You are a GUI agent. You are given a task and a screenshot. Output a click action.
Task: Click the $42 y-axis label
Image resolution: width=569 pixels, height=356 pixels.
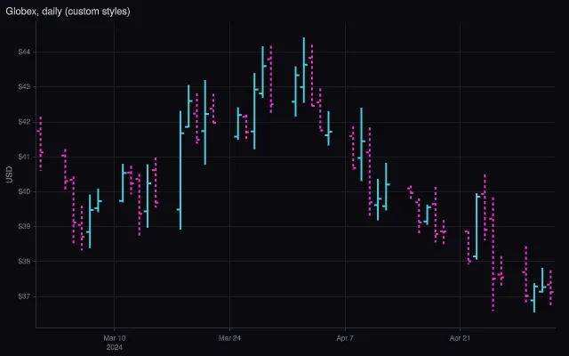[24, 122]
